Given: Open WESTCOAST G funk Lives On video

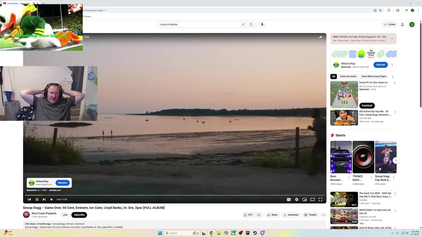Looking at the screenshot, I should click(x=344, y=216).
